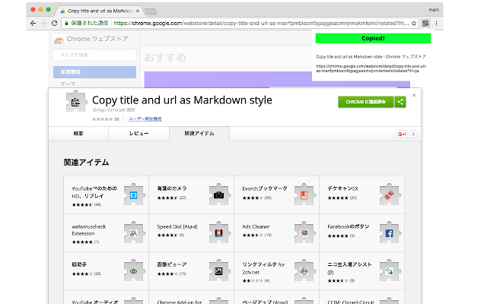Click the store search input field

(x=94, y=55)
